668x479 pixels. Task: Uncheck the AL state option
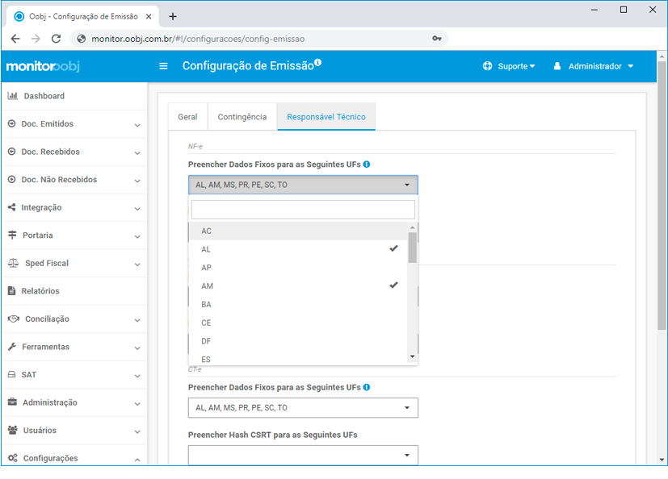[x=298, y=249]
